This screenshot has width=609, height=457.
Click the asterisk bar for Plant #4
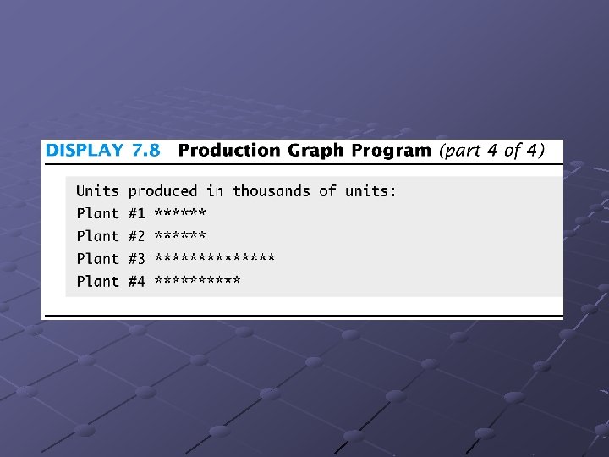point(198,280)
